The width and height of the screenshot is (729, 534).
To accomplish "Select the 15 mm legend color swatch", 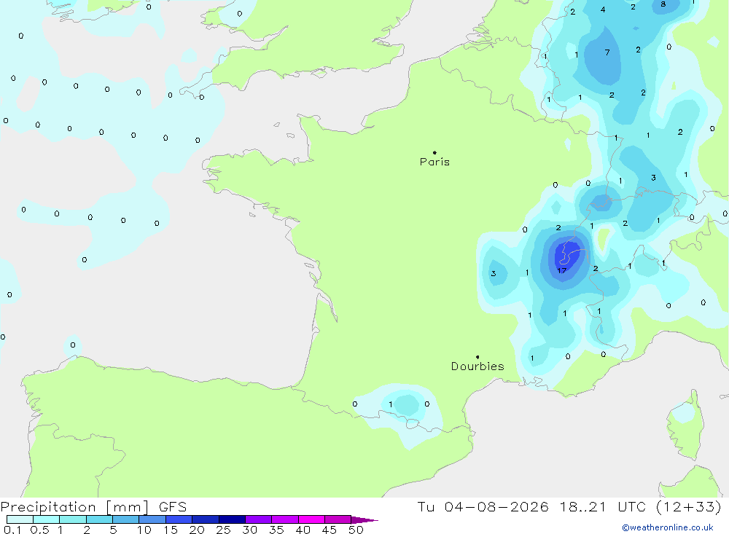I will click(x=179, y=519).
